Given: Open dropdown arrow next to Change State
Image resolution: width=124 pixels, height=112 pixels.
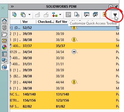Looking at the screenshot, I should tap(60, 15).
